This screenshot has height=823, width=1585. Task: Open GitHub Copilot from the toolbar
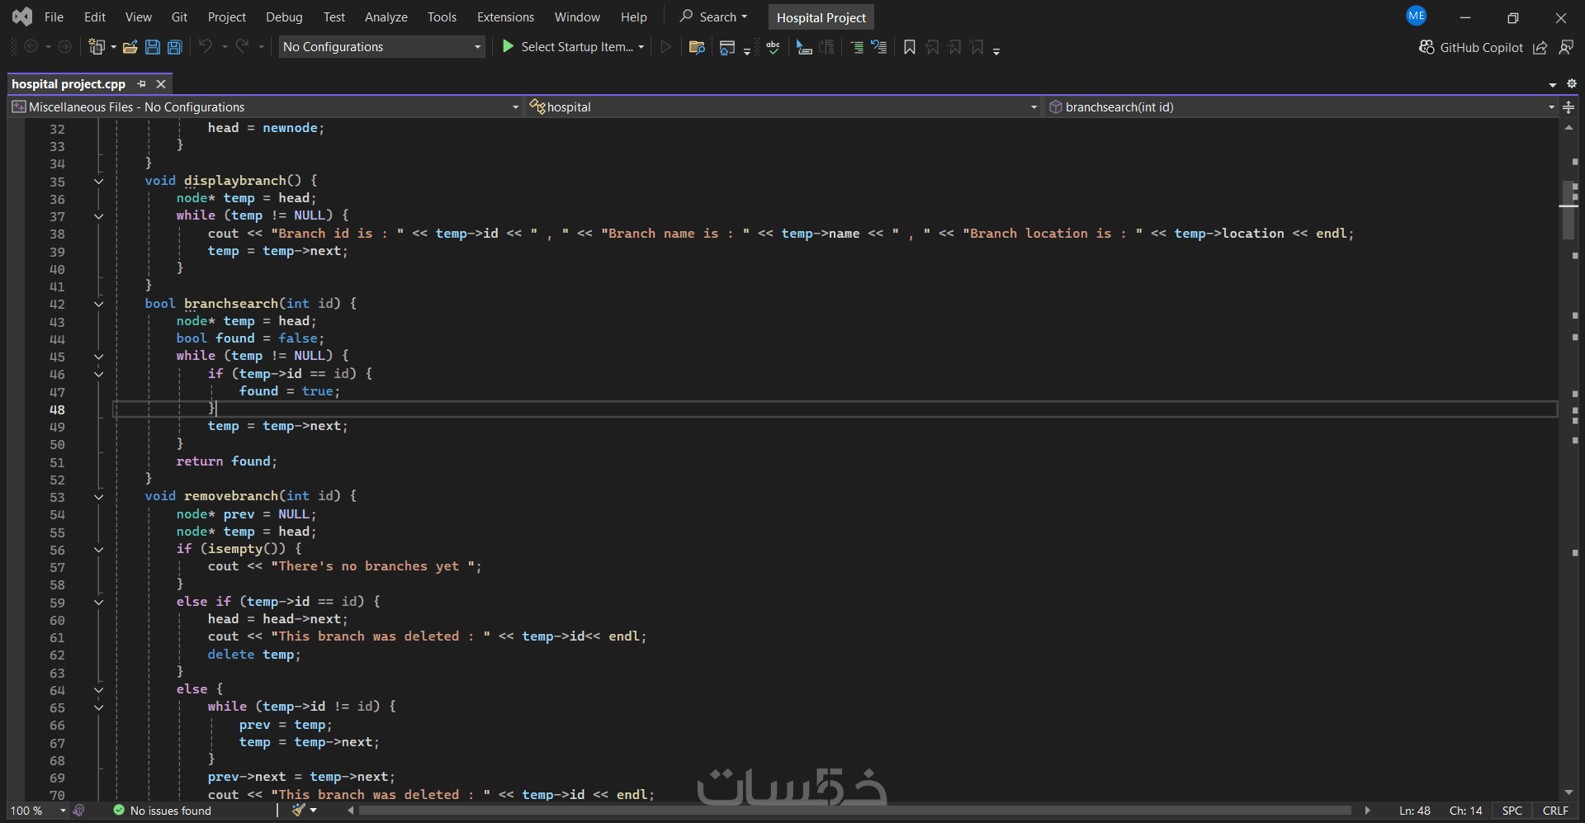[x=1471, y=47]
